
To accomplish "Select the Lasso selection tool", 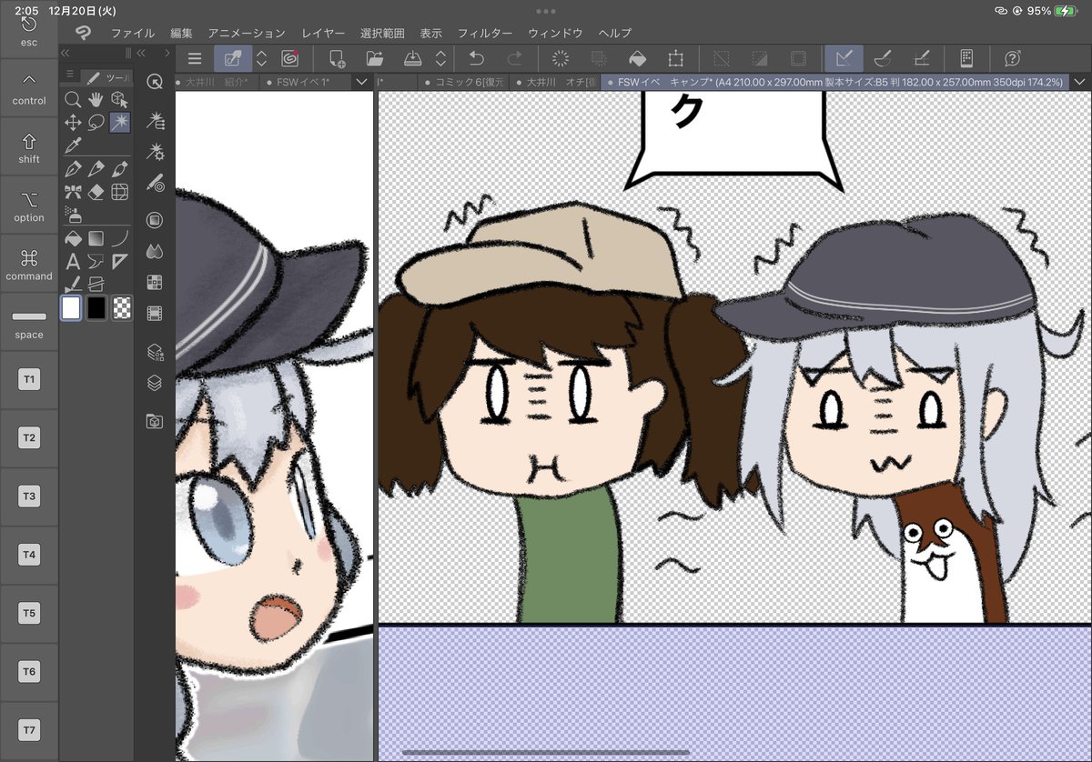I will (96, 122).
